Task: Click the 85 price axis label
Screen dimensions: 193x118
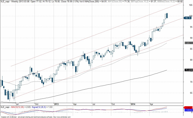Action: click(x=191, y=49)
